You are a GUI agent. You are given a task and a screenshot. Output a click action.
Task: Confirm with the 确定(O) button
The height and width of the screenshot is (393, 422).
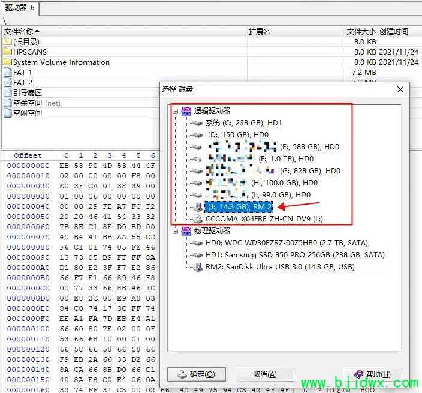click(x=197, y=374)
